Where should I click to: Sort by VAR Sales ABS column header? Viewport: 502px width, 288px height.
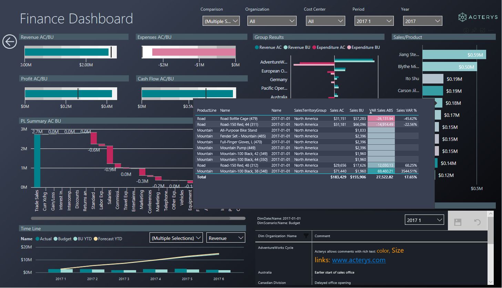[381, 110]
